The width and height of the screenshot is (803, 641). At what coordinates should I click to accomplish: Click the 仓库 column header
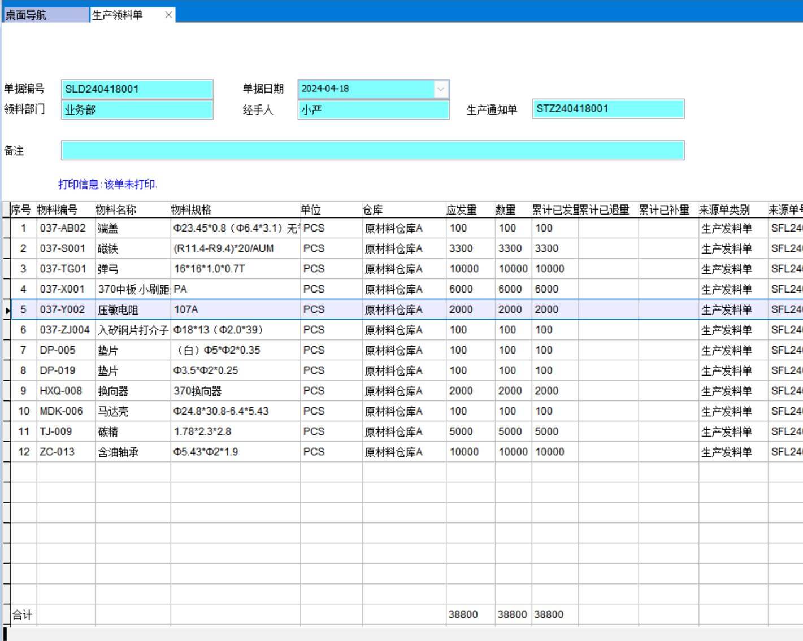point(373,210)
